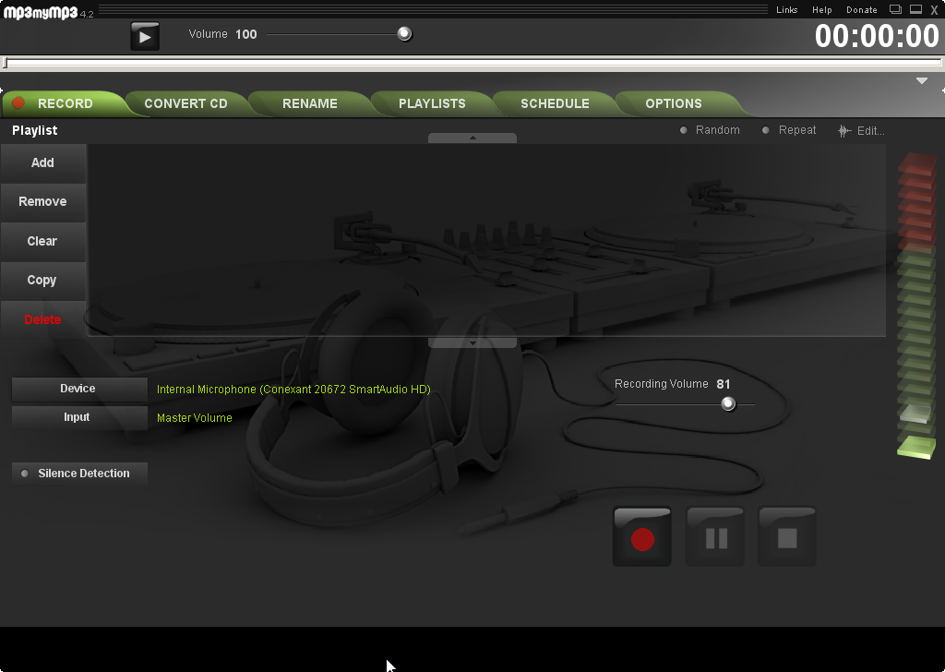Open the PLAYLISTS tab
945x672 pixels.
[x=432, y=103]
